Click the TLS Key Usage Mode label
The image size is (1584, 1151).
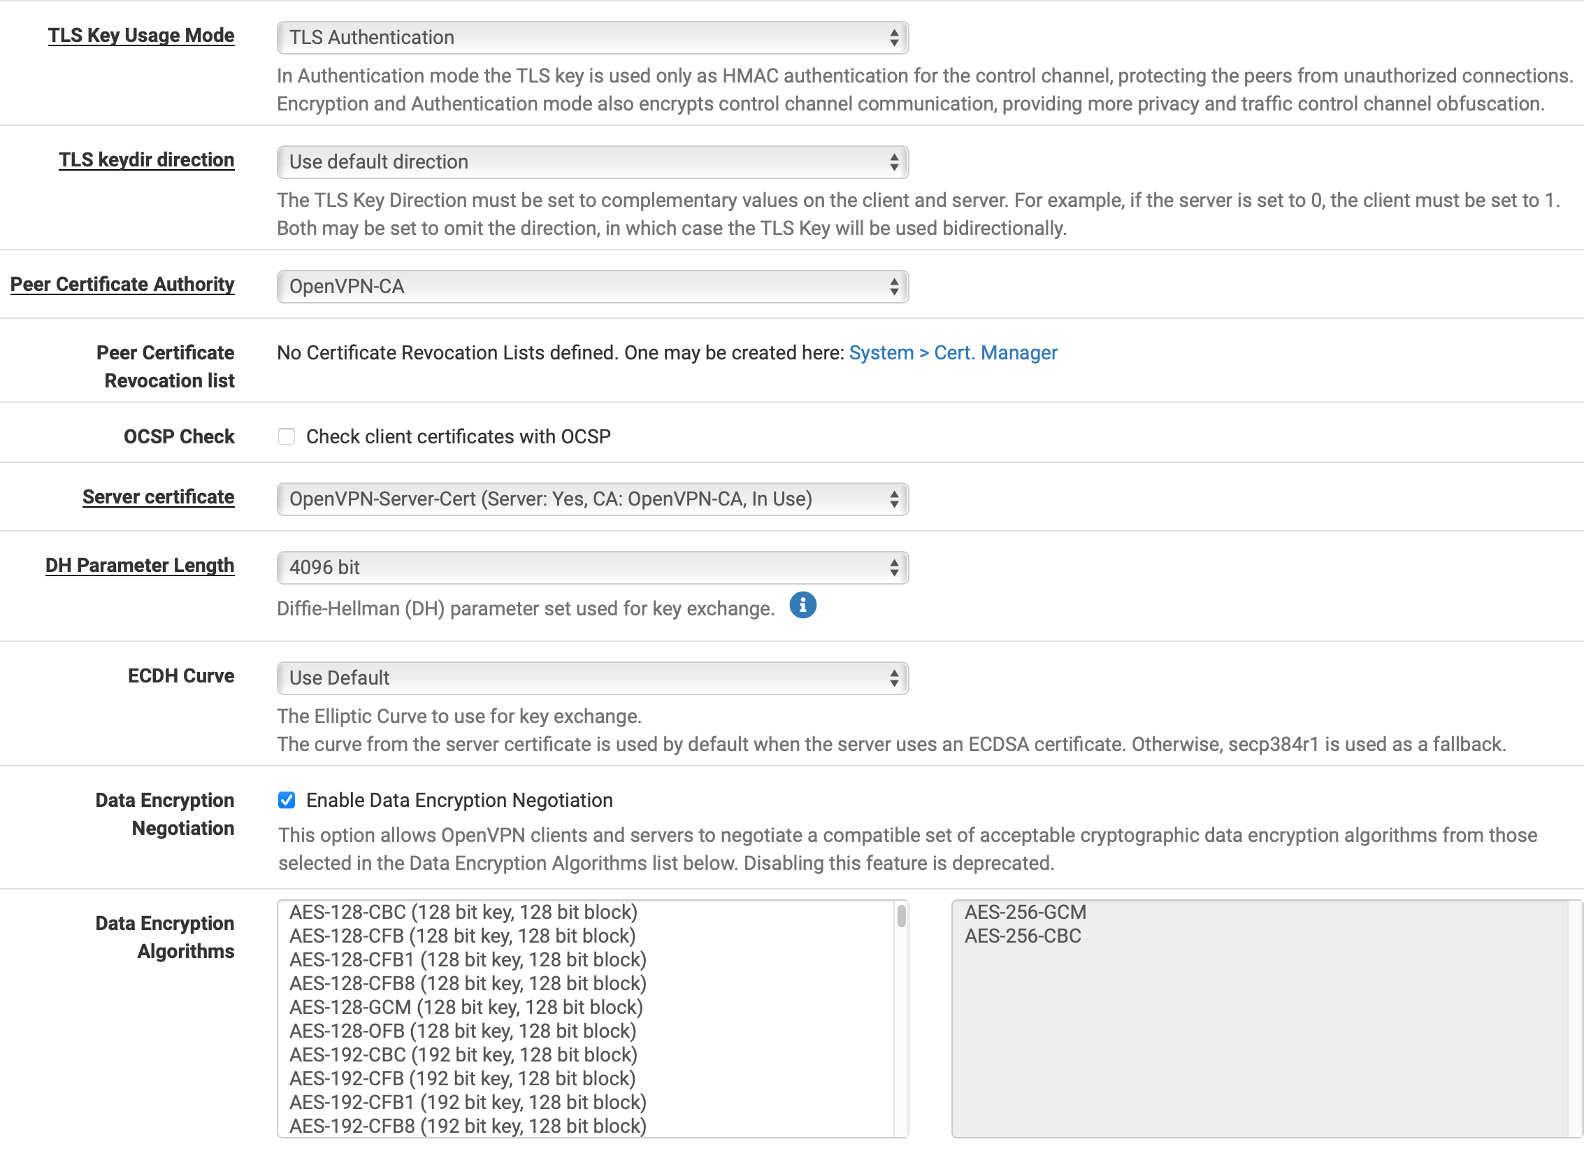(x=141, y=36)
